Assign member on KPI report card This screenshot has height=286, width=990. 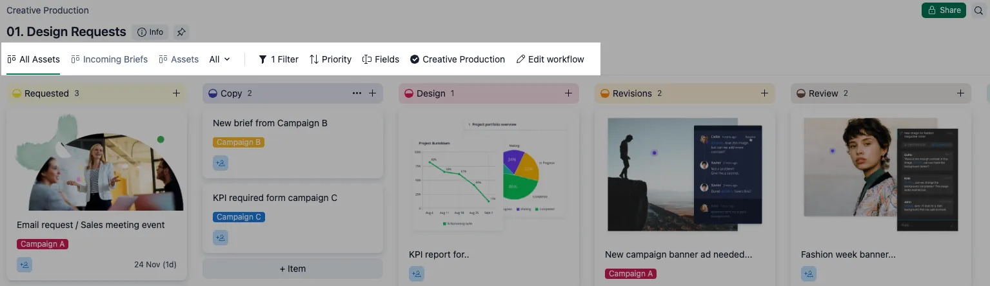(417, 274)
